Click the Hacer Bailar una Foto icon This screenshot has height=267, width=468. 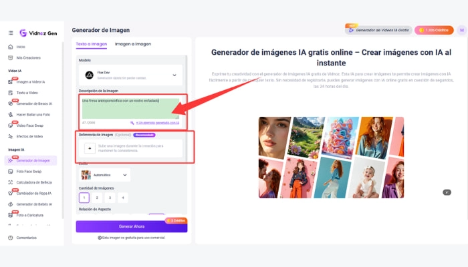(11, 114)
